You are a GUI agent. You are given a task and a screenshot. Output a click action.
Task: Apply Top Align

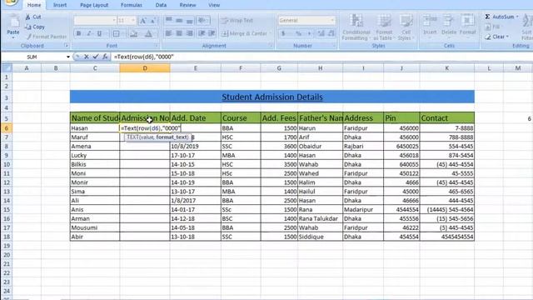coord(168,20)
